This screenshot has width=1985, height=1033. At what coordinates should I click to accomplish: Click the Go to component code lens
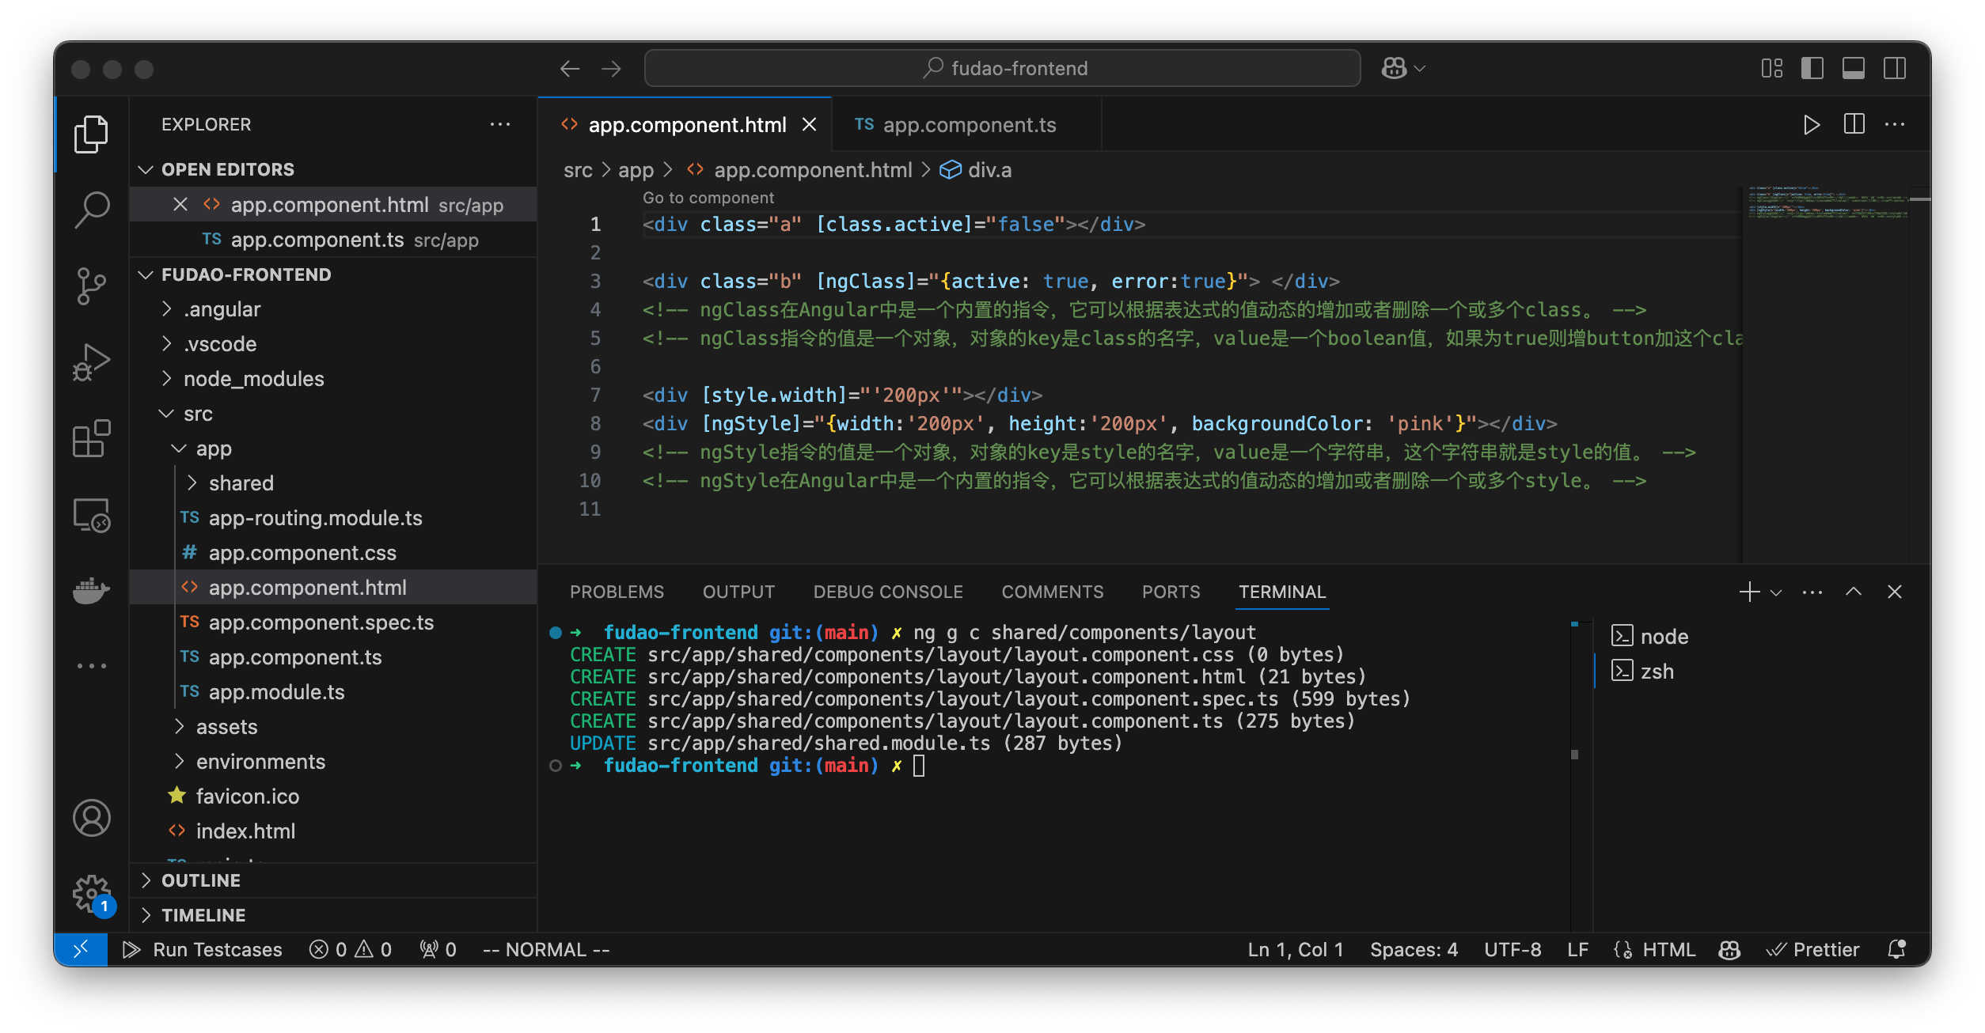coord(708,197)
